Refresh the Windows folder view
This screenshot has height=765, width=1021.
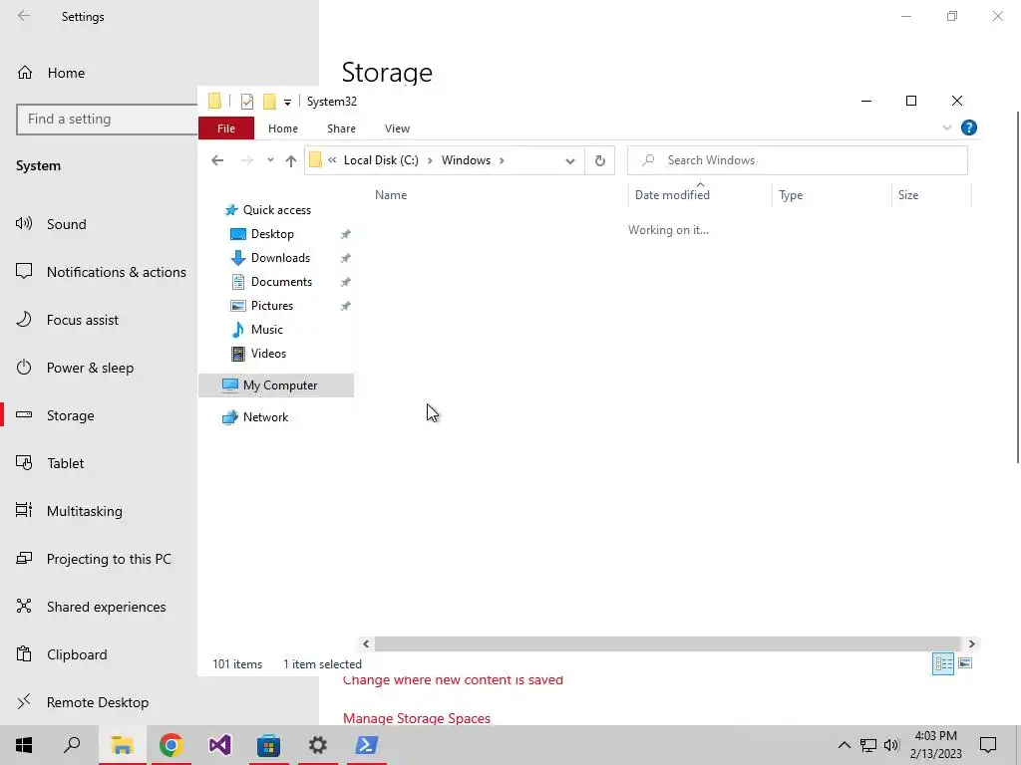[599, 160]
